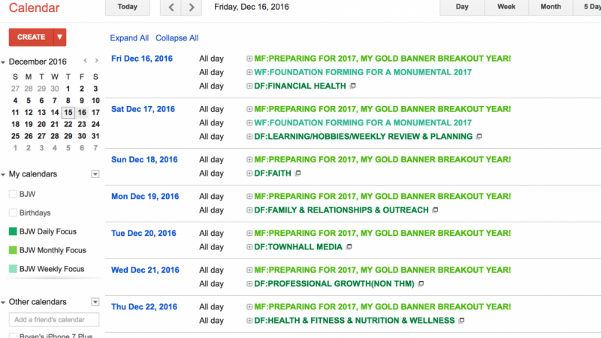The height and width of the screenshot is (338, 601).
Task: Toggle the BJW calendar checkbox
Action: tap(13, 194)
